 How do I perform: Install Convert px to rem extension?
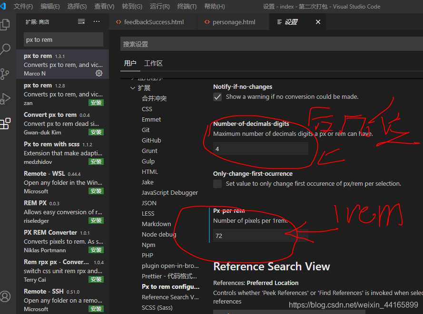click(x=96, y=132)
